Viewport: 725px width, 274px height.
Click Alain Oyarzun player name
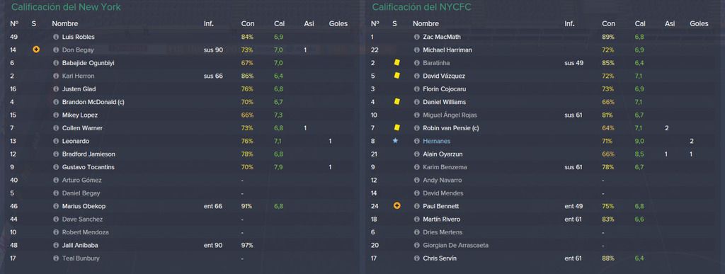443,154
